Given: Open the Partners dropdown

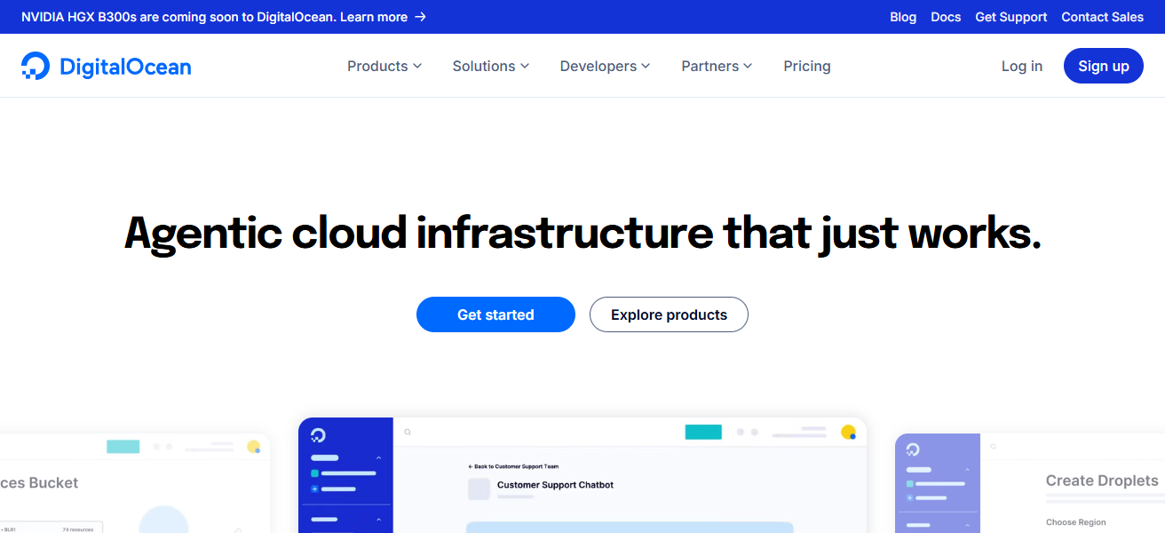Looking at the screenshot, I should [x=716, y=66].
